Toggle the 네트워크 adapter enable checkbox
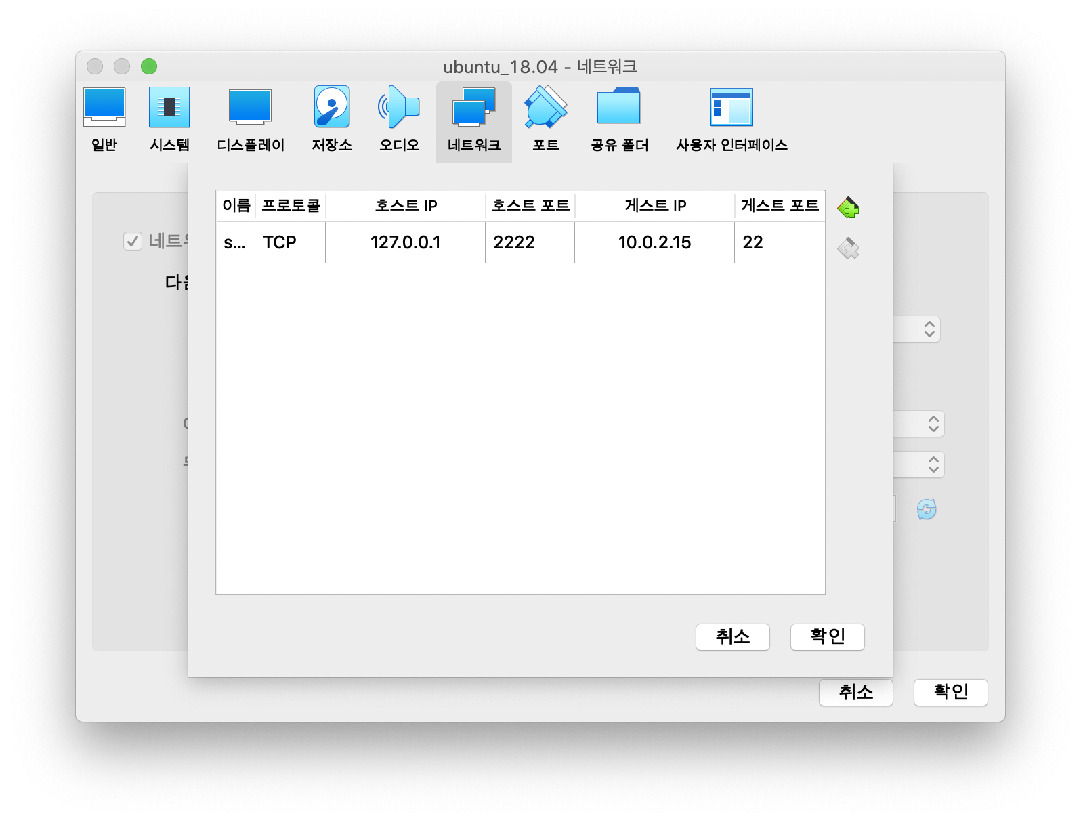 pos(133,241)
